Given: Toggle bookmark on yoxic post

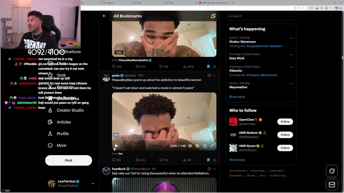Looking at the screenshot, I should click(x=208, y=160).
